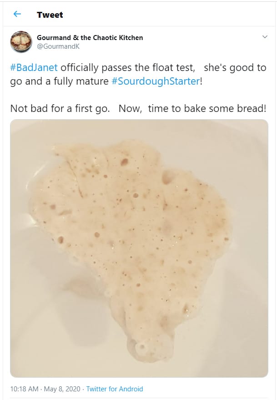Go back using the blue arrow
The width and height of the screenshot is (277, 400).
17,14
